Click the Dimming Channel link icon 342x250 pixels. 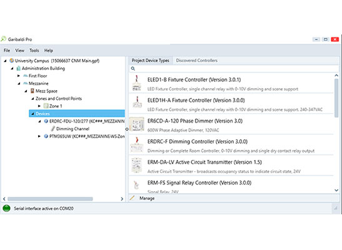(x=53, y=129)
